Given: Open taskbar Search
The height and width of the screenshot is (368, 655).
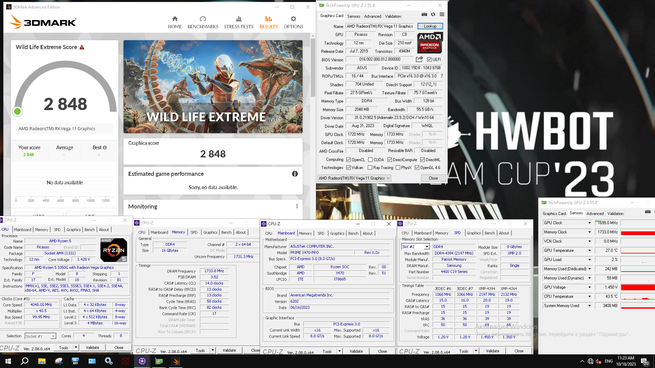Looking at the screenshot, I should (x=25, y=361).
